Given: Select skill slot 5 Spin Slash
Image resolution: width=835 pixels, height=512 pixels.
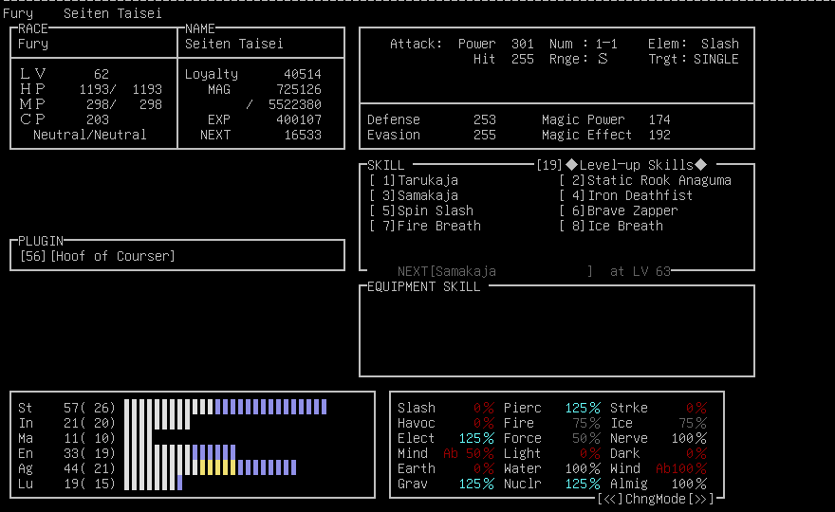Looking at the screenshot, I should (421, 210).
